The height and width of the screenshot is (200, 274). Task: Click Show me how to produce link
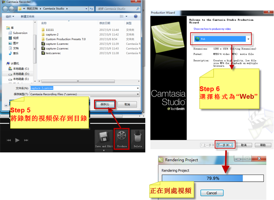(x=213, y=28)
